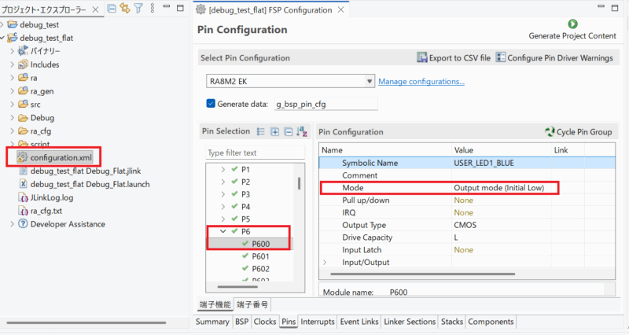Click the Cycle Pin Group icon
Screen dimensions: 629x335
coord(550,131)
